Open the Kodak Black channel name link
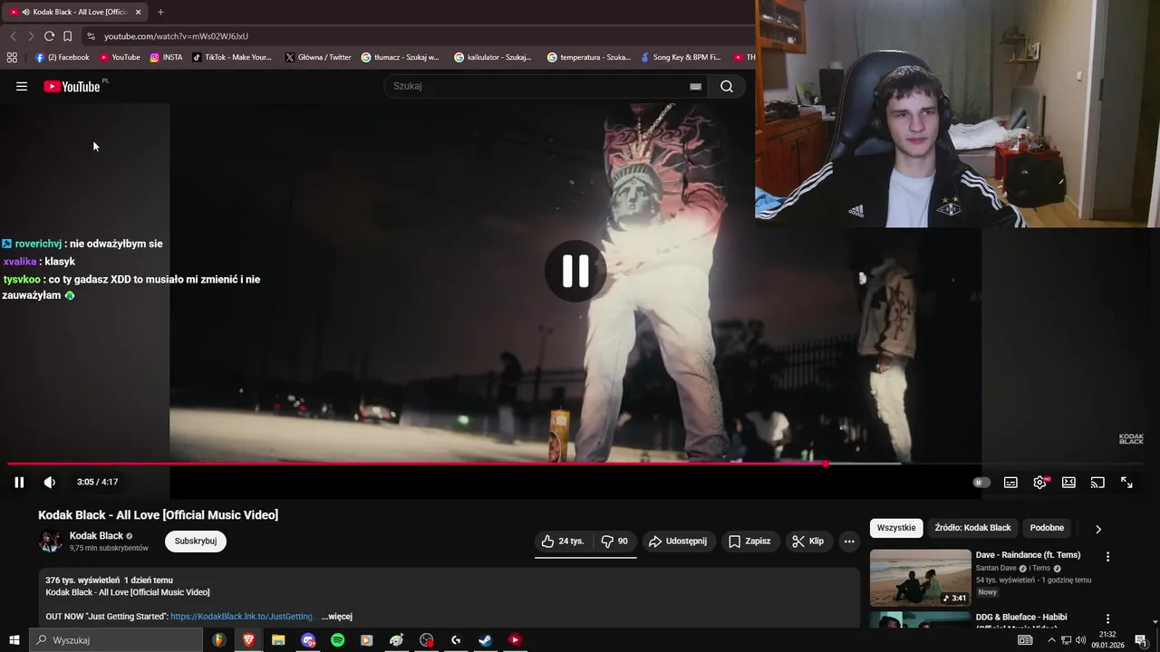Screen dimensions: 1160x652 click(x=96, y=536)
